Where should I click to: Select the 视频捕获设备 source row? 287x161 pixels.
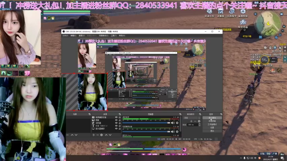[106, 117]
